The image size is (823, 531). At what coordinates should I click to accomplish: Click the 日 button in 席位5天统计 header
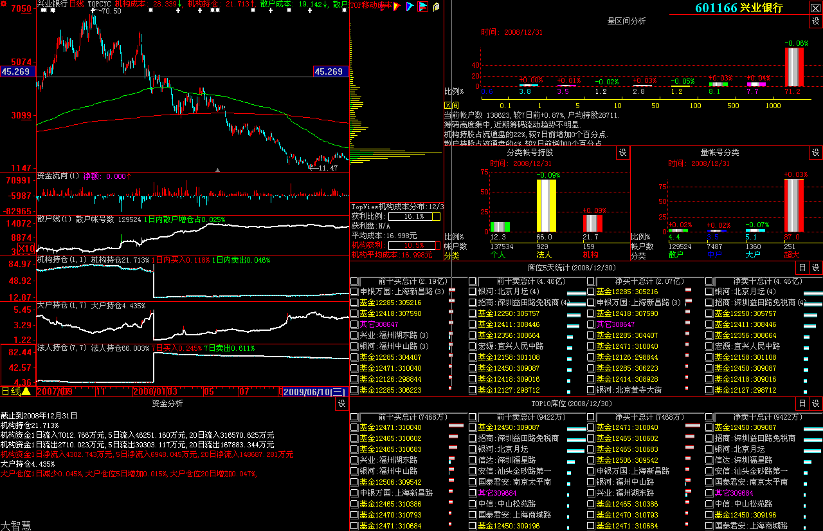tap(802, 268)
